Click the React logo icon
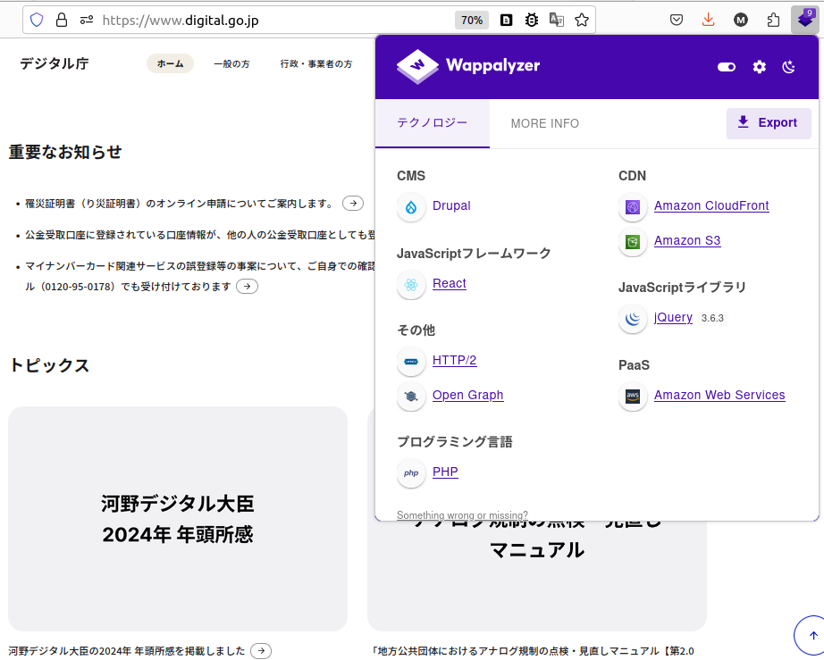The width and height of the screenshot is (824, 660). [x=411, y=285]
